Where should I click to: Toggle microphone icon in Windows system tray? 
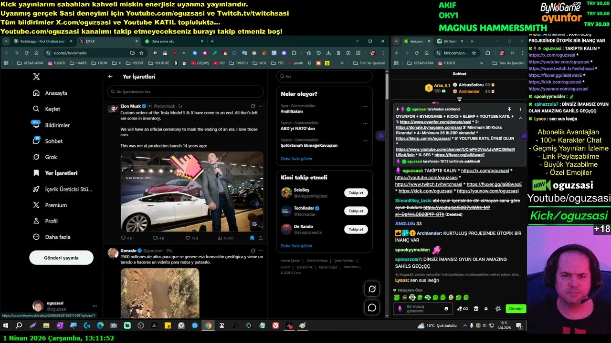[472, 326]
